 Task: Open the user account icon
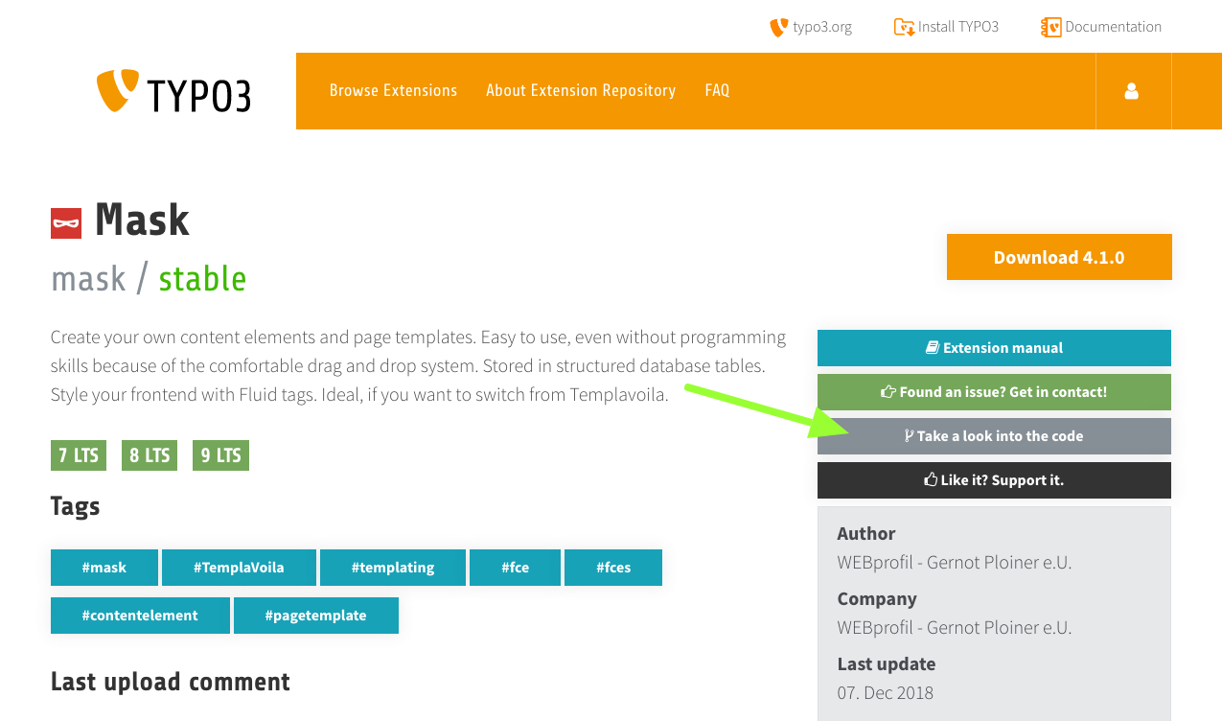click(x=1132, y=91)
